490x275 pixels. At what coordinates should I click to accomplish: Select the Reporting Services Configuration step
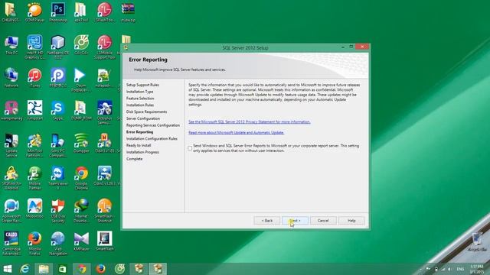tap(153, 125)
